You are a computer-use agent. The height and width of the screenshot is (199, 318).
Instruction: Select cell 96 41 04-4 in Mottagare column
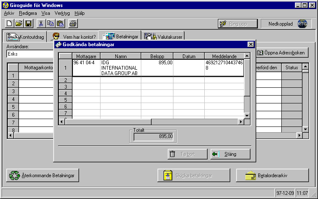(87, 68)
